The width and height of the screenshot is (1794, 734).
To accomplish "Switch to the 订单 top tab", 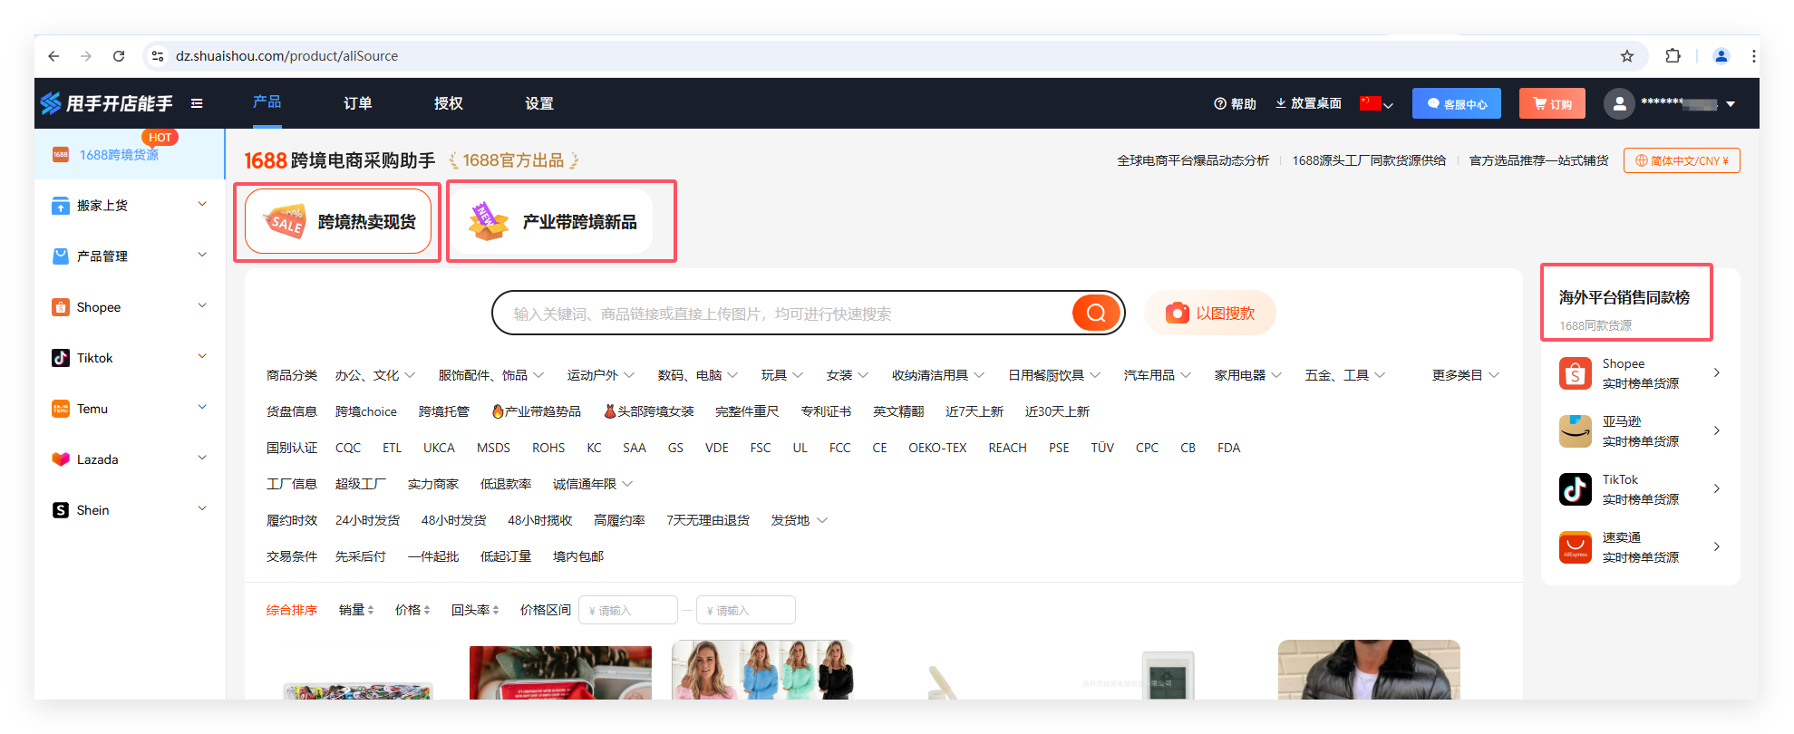I will 357,103.
